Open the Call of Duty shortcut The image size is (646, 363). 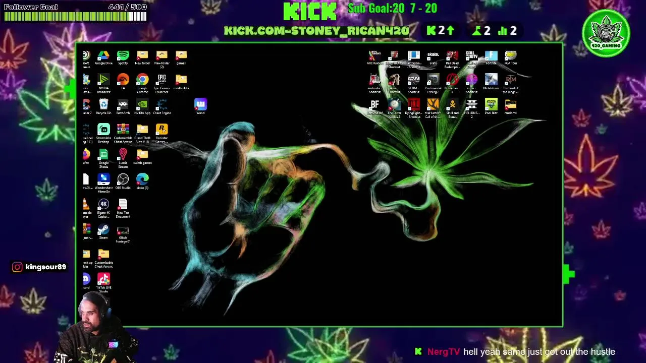471,59
